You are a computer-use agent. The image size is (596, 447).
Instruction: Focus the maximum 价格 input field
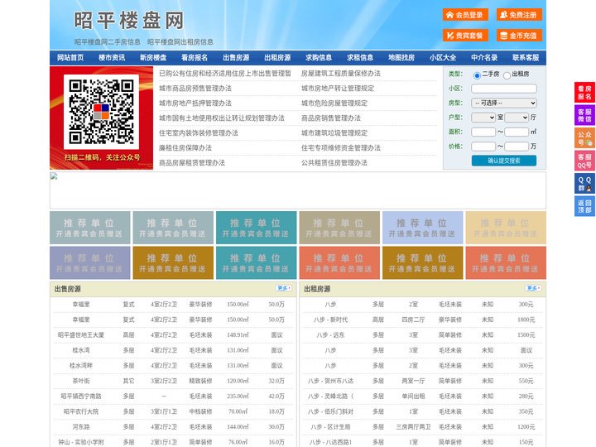coord(517,147)
